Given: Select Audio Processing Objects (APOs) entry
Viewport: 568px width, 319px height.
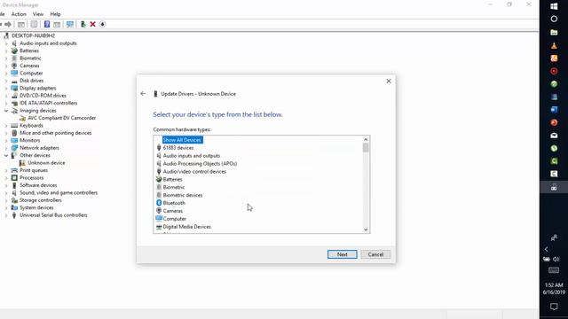Looking at the screenshot, I should pyautogui.click(x=200, y=163).
